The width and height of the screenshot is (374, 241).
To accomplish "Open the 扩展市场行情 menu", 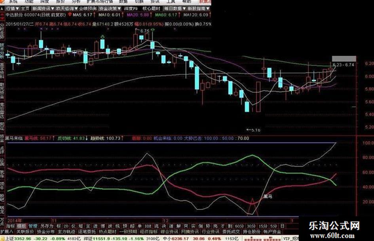I will pos(99,2).
